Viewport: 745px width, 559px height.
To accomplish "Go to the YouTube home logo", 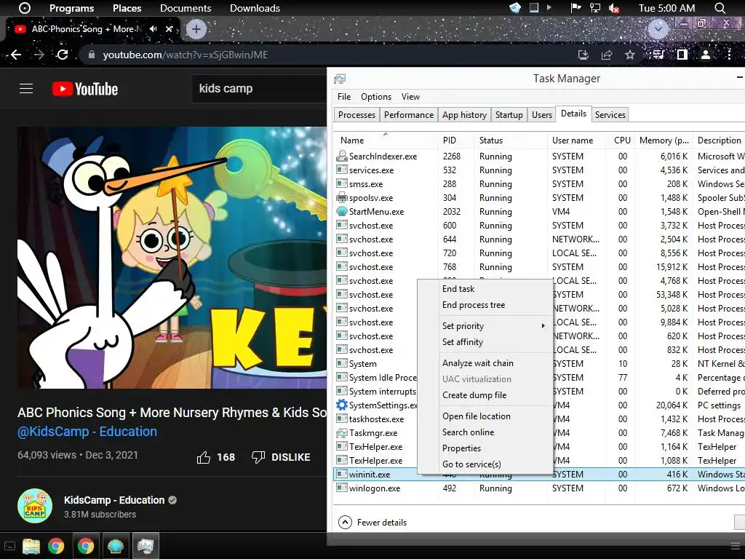I will [x=85, y=89].
